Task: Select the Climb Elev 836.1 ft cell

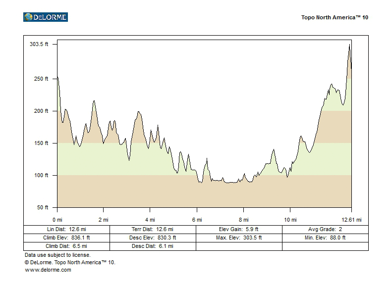Action: point(66,238)
